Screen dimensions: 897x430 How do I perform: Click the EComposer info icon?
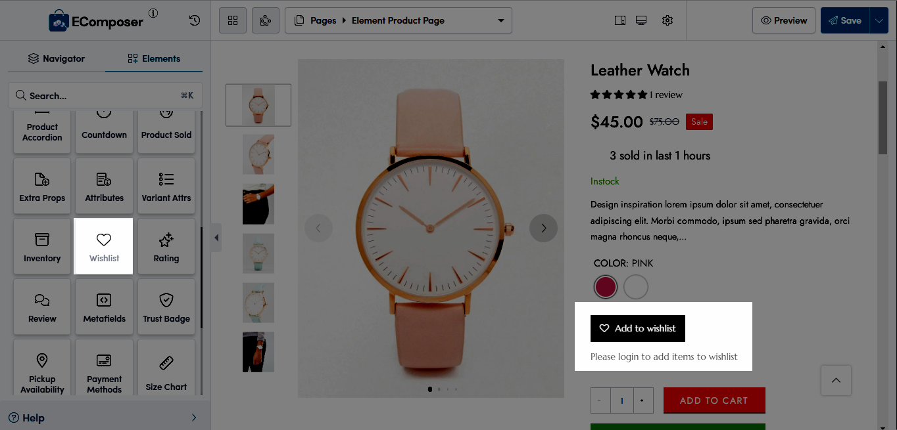[153, 13]
